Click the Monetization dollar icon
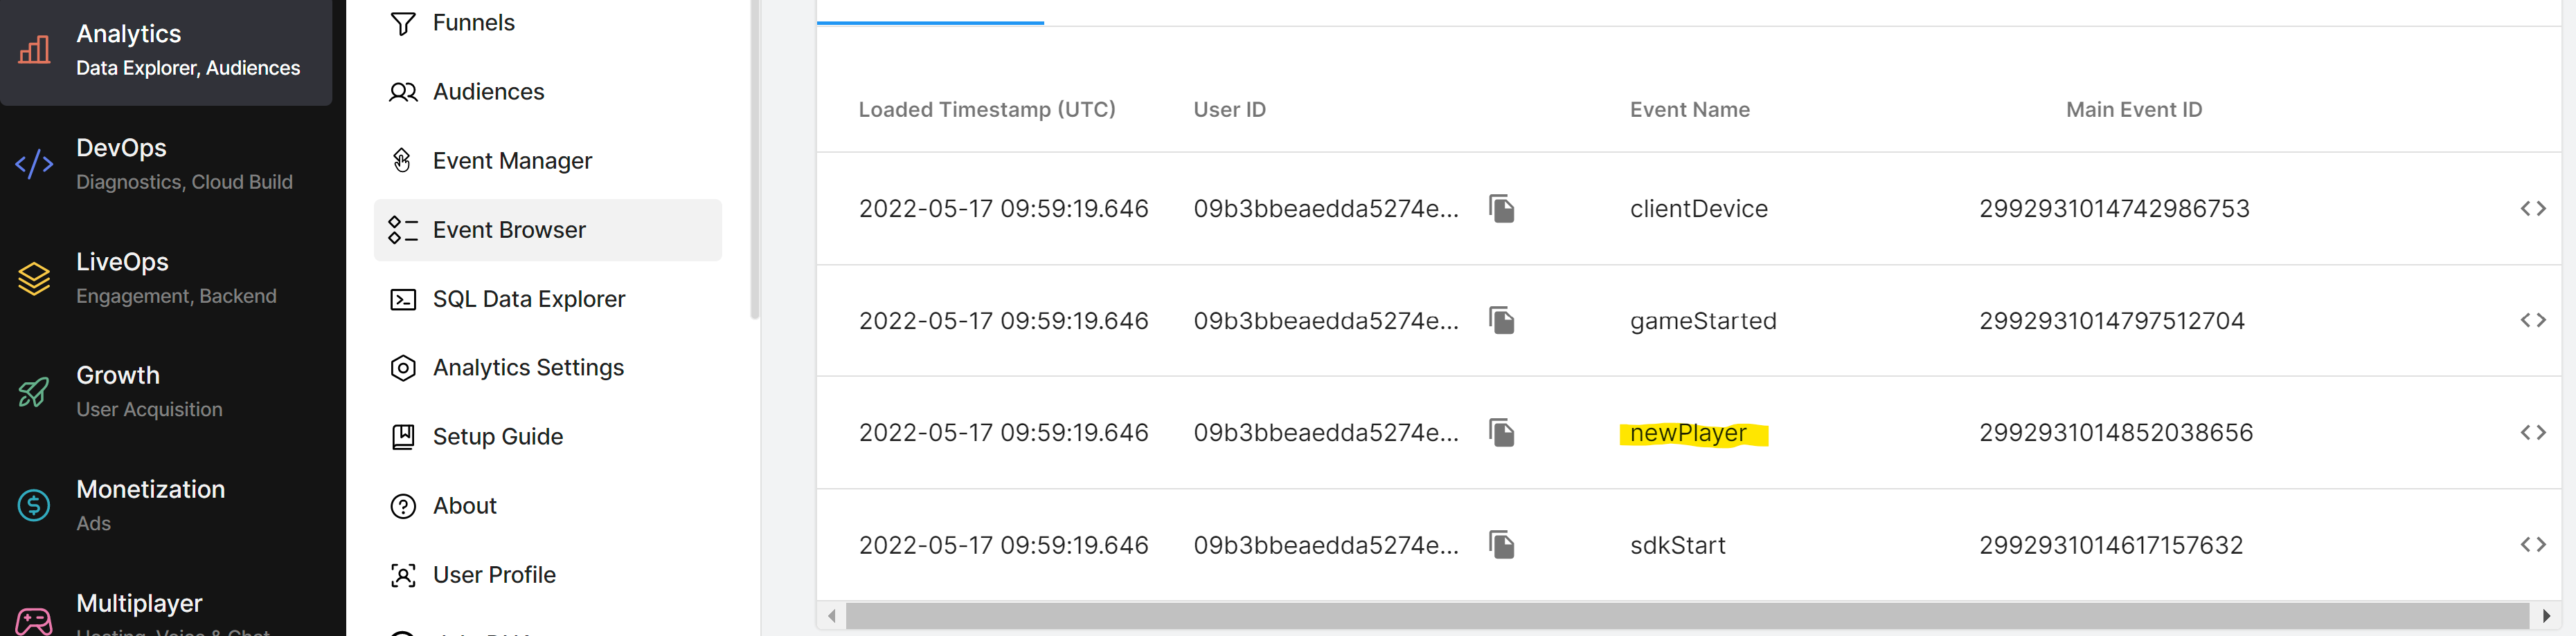Screen dimensions: 2576x636 tap(34, 505)
